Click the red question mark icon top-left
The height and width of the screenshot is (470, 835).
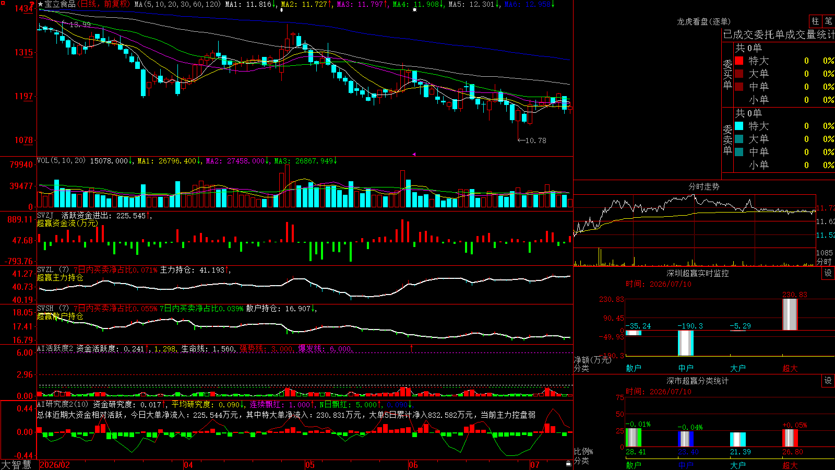pos(32,4)
